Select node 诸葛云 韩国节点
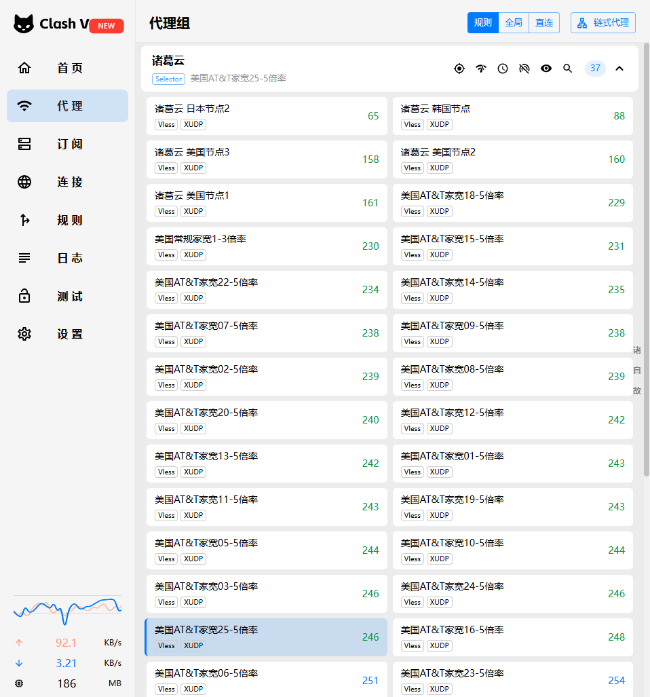The image size is (650, 697). pos(513,116)
